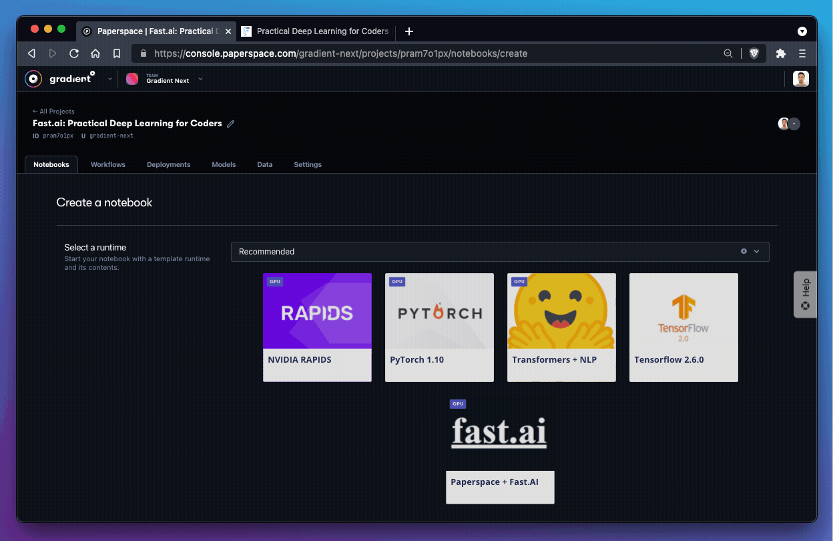This screenshot has height=541, width=833.
Task: Open the Recommended runtime dropdown
Action: [500, 252]
